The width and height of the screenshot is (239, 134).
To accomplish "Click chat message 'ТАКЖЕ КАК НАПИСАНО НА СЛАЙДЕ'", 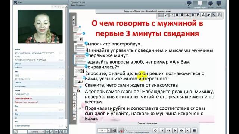I will click(30, 60).
